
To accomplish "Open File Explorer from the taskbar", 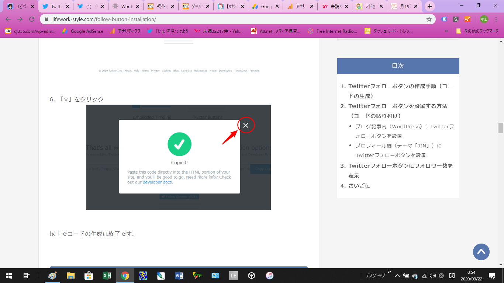I will [x=71, y=275].
